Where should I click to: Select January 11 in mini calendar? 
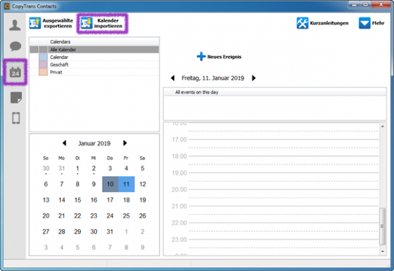point(126,184)
